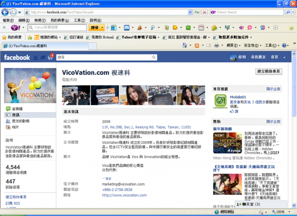Select 資訊 in the left sidebar
Screen dimensions: 297x216
click(x=30, y=115)
